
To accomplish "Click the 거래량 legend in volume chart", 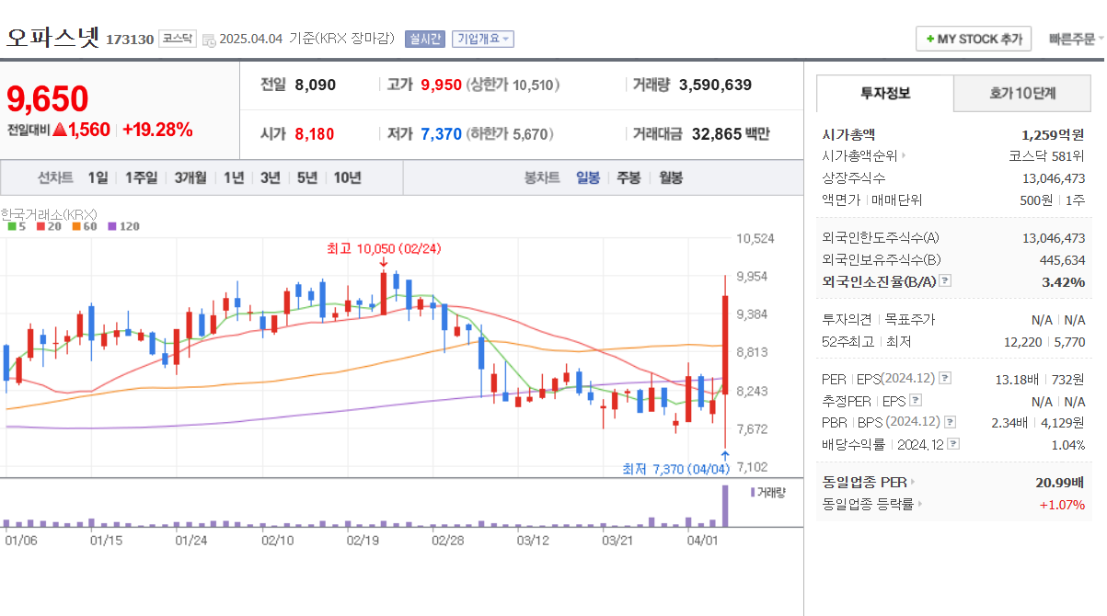I will pyautogui.click(x=768, y=493).
